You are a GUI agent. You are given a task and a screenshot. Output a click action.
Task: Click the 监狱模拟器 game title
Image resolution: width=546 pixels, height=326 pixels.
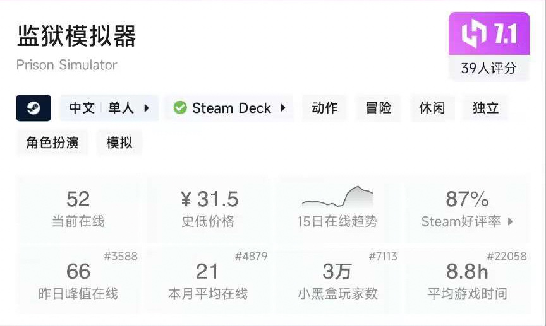click(x=76, y=37)
